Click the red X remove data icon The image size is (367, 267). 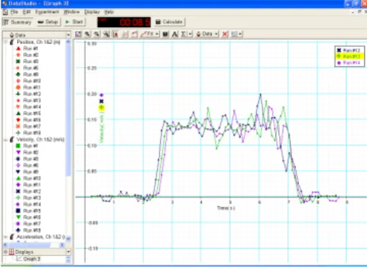225,34
